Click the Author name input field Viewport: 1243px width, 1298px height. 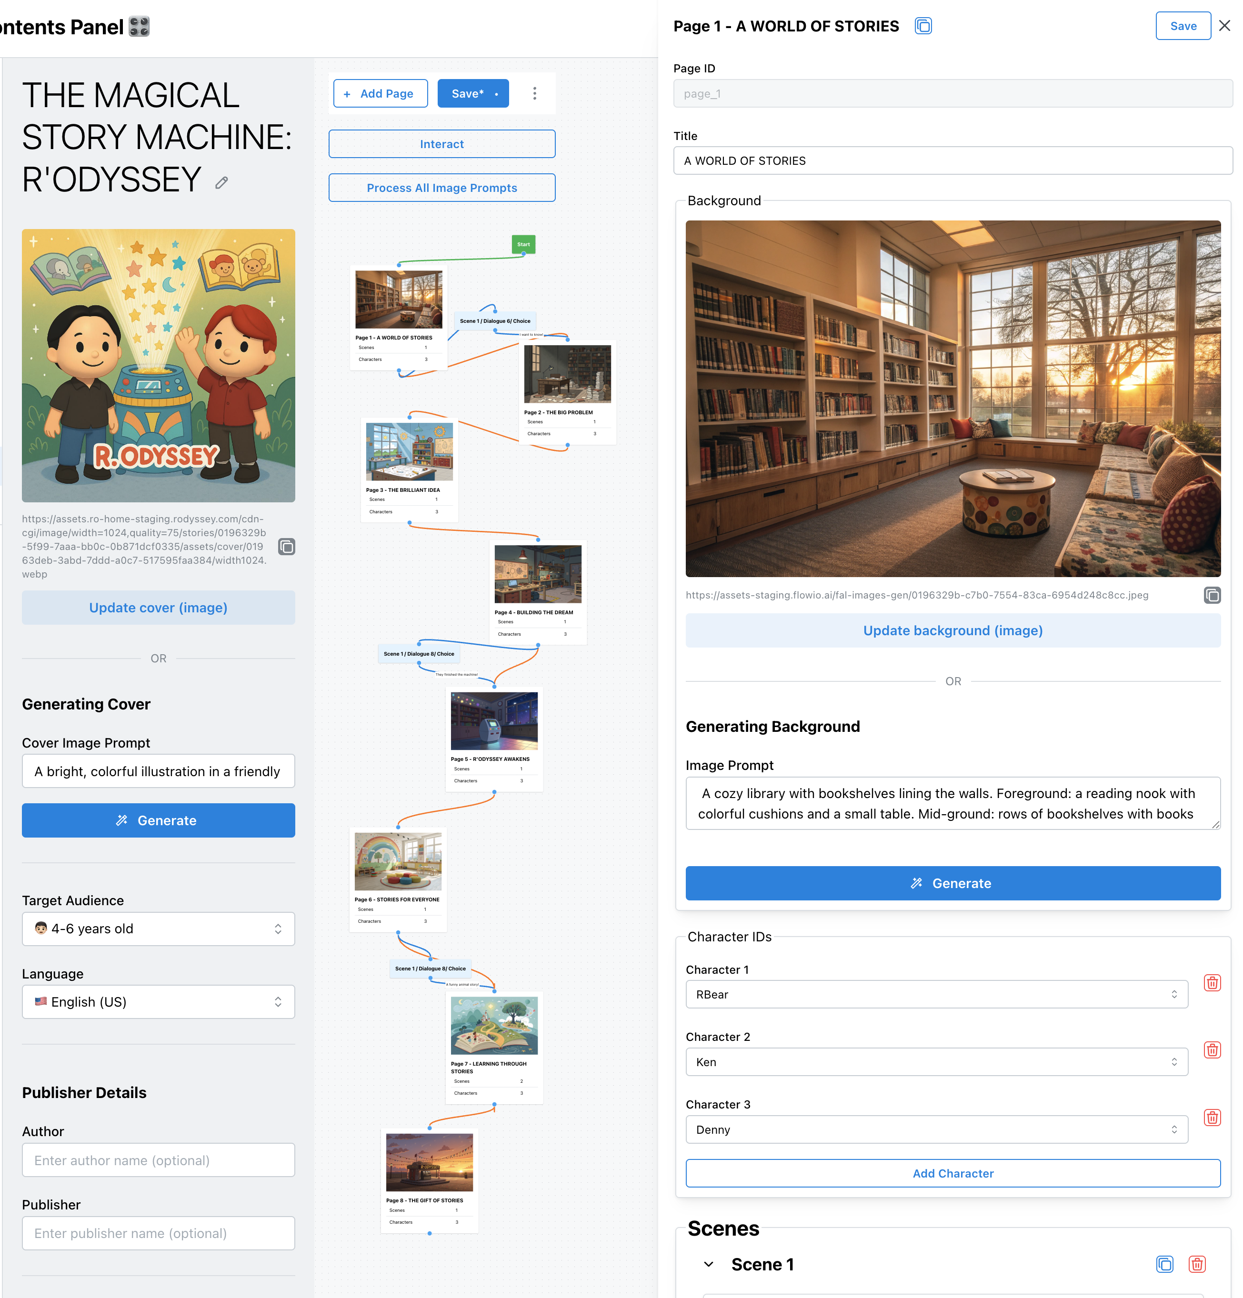158,1159
